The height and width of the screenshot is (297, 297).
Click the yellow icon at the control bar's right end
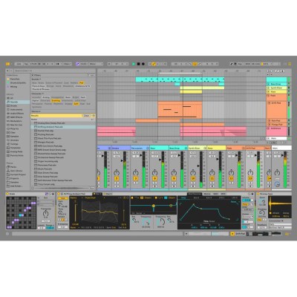pyautogui.click(x=290, y=64)
